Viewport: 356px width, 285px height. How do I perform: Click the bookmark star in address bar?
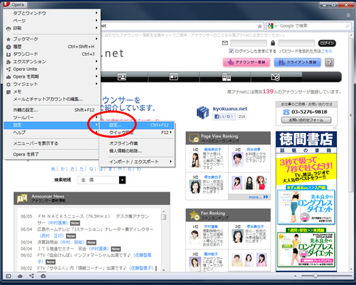pyautogui.click(x=260, y=26)
